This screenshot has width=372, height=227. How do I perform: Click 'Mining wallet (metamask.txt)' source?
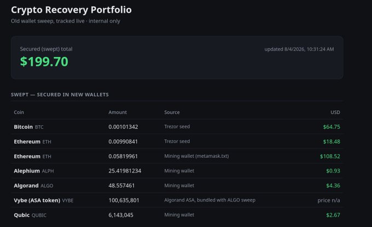[x=196, y=156]
